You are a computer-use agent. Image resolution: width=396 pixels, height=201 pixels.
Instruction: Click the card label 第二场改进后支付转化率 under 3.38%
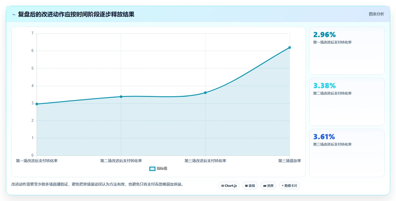(x=332, y=93)
